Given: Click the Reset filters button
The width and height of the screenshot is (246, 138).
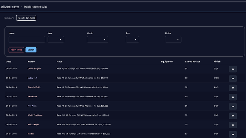Looking at the screenshot, I should coord(16,50).
